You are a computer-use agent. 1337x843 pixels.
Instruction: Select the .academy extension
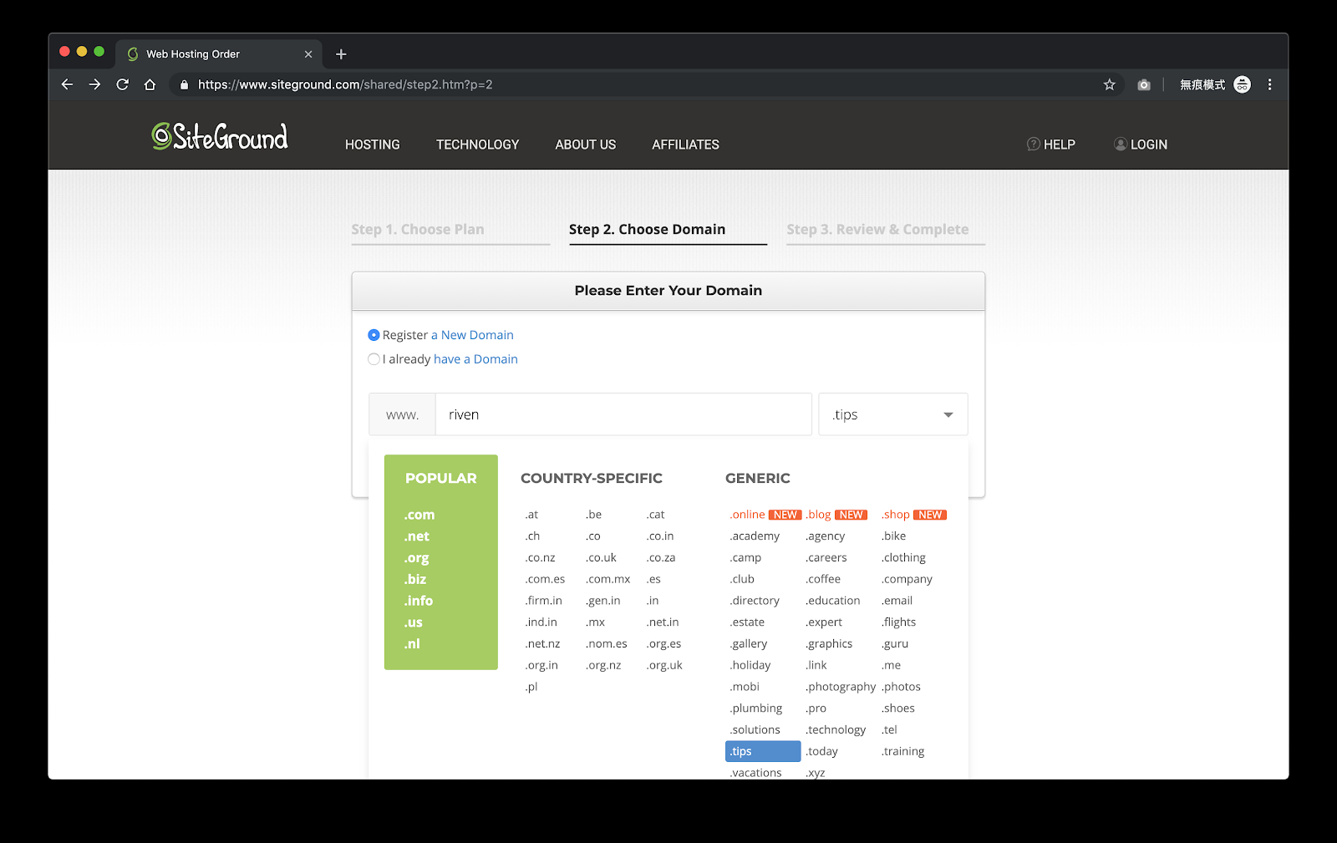pyautogui.click(x=755, y=536)
